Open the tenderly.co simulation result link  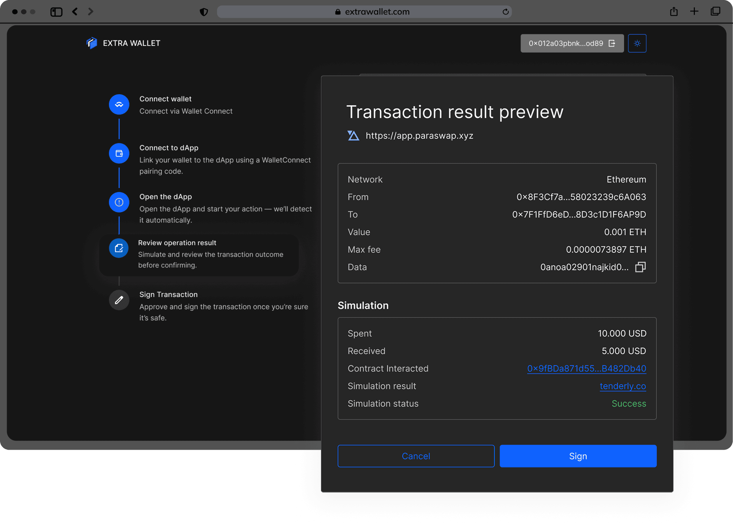pyautogui.click(x=623, y=386)
